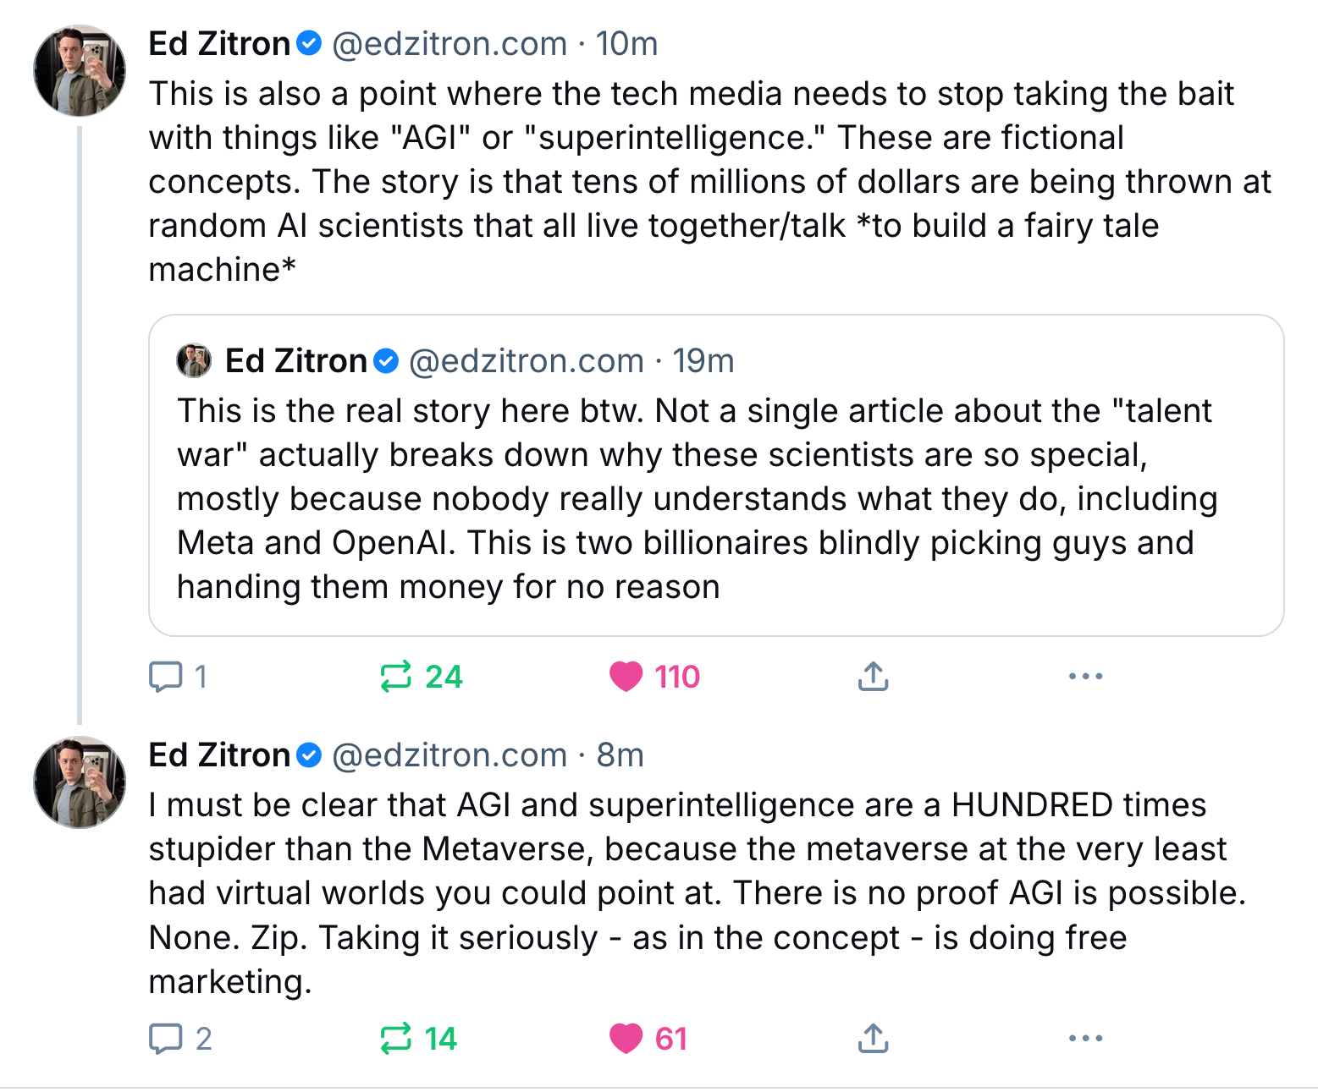Screen dimensions: 1318x1092
Task: Unlike the post with 110 likes
Action: click(x=654, y=677)
